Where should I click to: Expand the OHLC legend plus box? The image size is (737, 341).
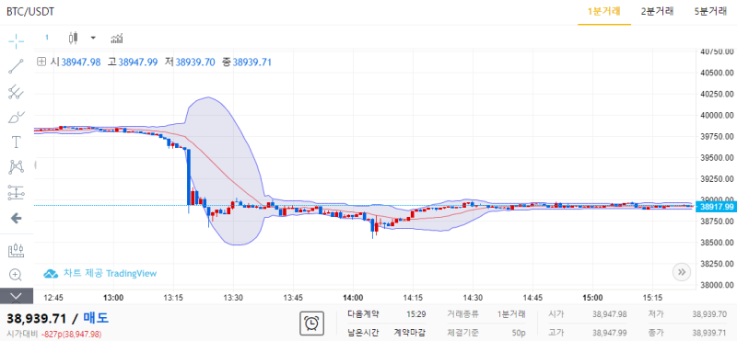(41, 62)
